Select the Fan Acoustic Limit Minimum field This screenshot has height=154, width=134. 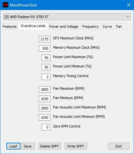point(45,118)
